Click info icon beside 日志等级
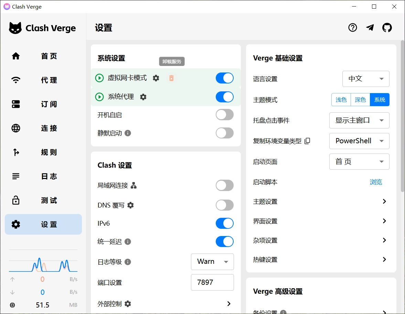Image resolution: width=405 pixels, height=314 pixels. point(128,262)
